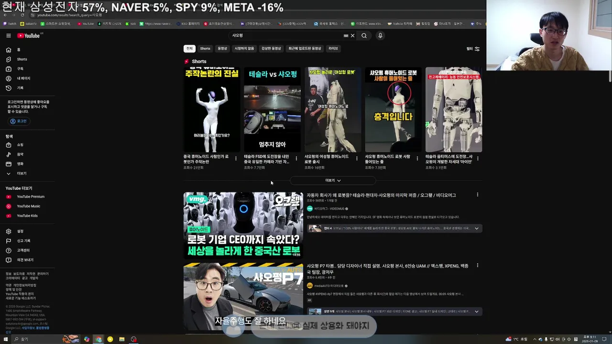Image resolution: width=612 pixels, height=344 pixels.
Task: Open the 충격입니다 Shorts thumbnail
Action: point(393,110)
